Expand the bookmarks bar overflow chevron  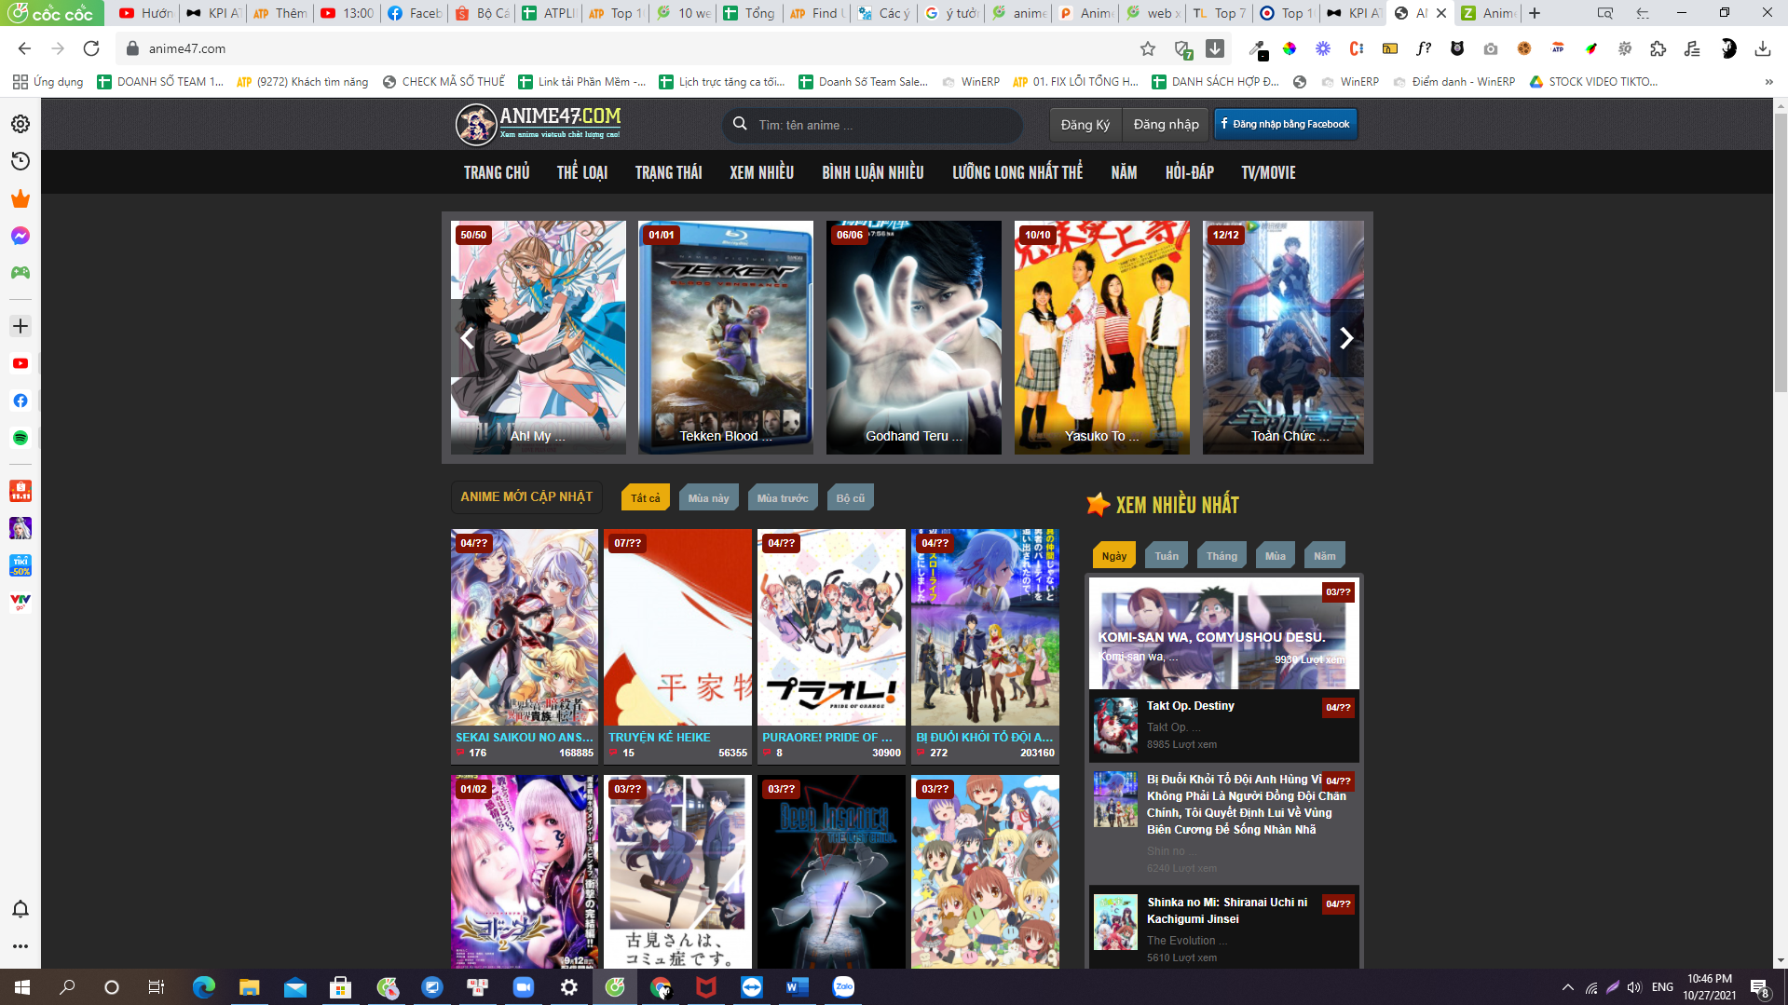[x=1768, y=82]
